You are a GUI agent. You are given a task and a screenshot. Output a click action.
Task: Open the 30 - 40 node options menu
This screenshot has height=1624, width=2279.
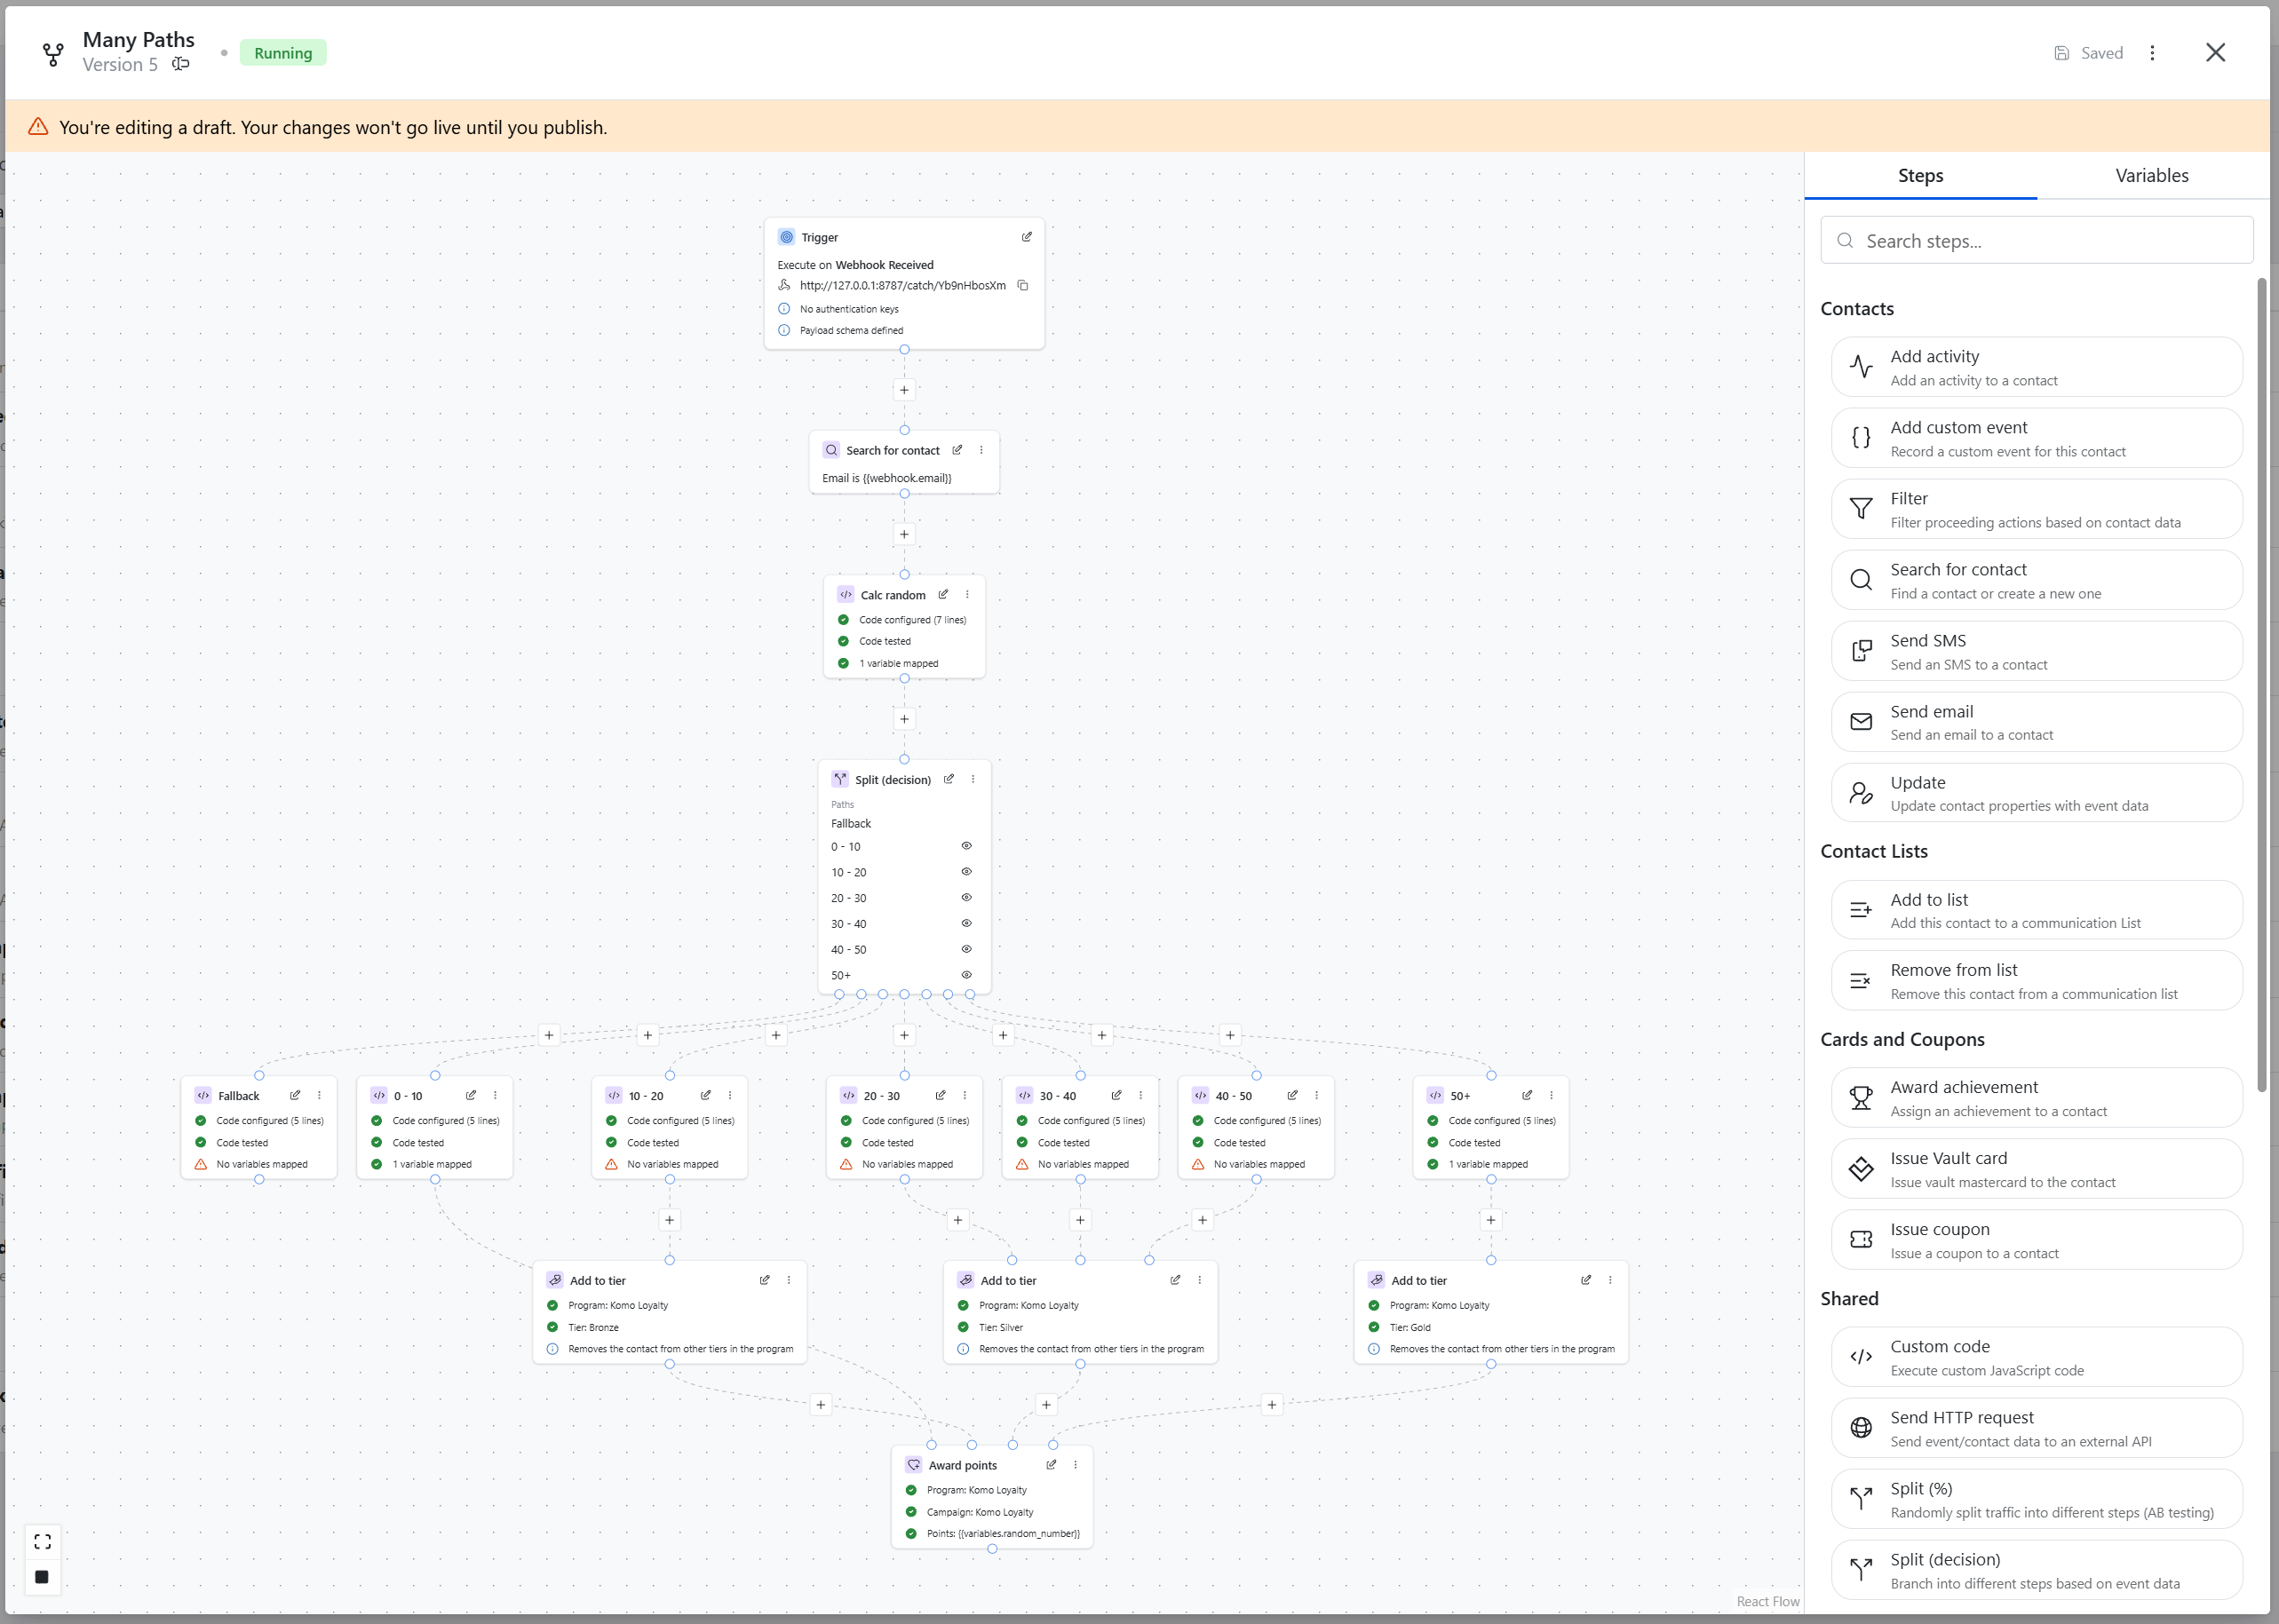tap(1141, 1095)
